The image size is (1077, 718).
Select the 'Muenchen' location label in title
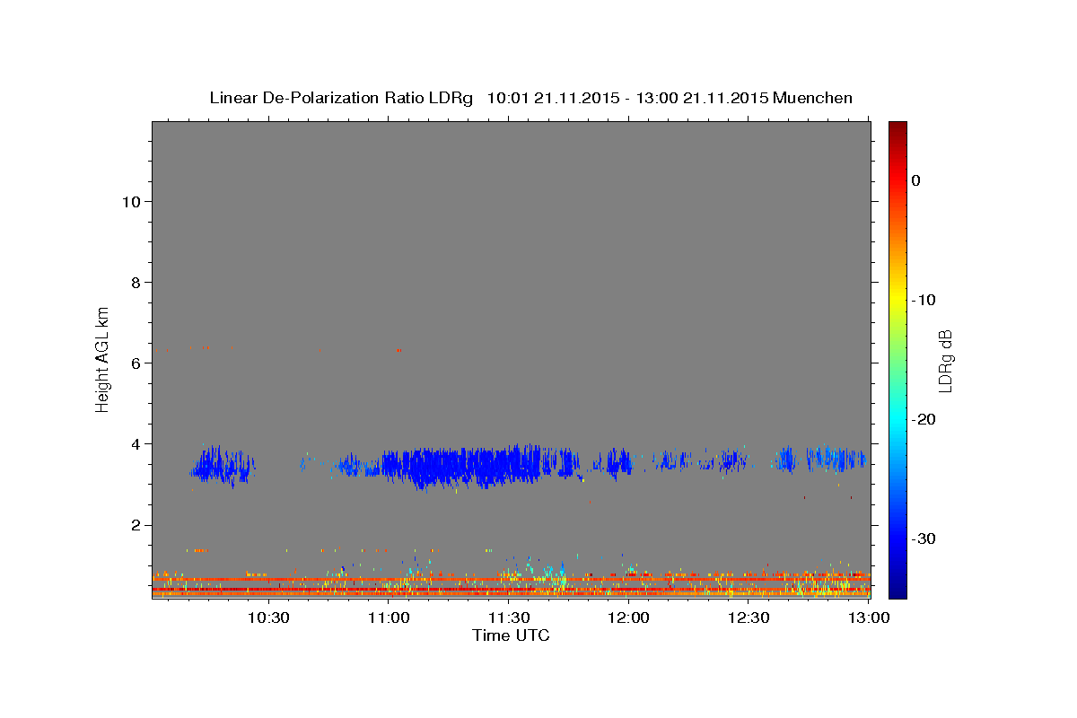point(814,98)
